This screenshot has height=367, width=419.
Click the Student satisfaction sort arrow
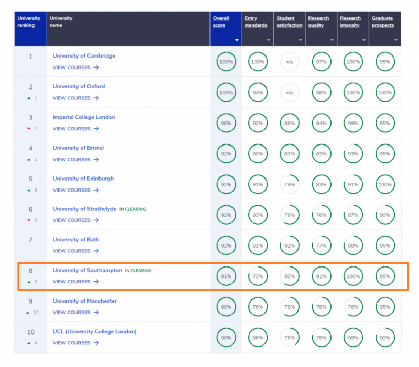tap(300, 40)
